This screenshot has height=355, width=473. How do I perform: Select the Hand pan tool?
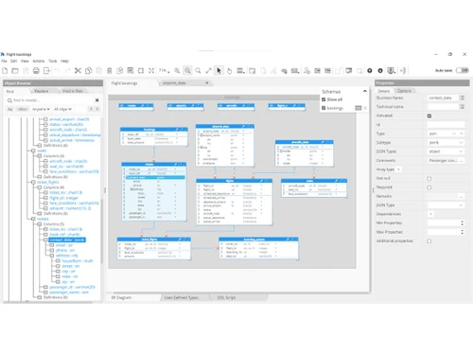click(x=229, y=71)
